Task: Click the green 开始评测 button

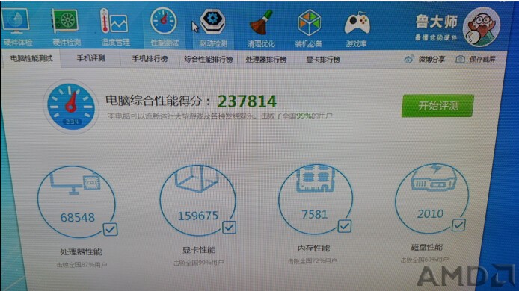Action: pos(437,106)
